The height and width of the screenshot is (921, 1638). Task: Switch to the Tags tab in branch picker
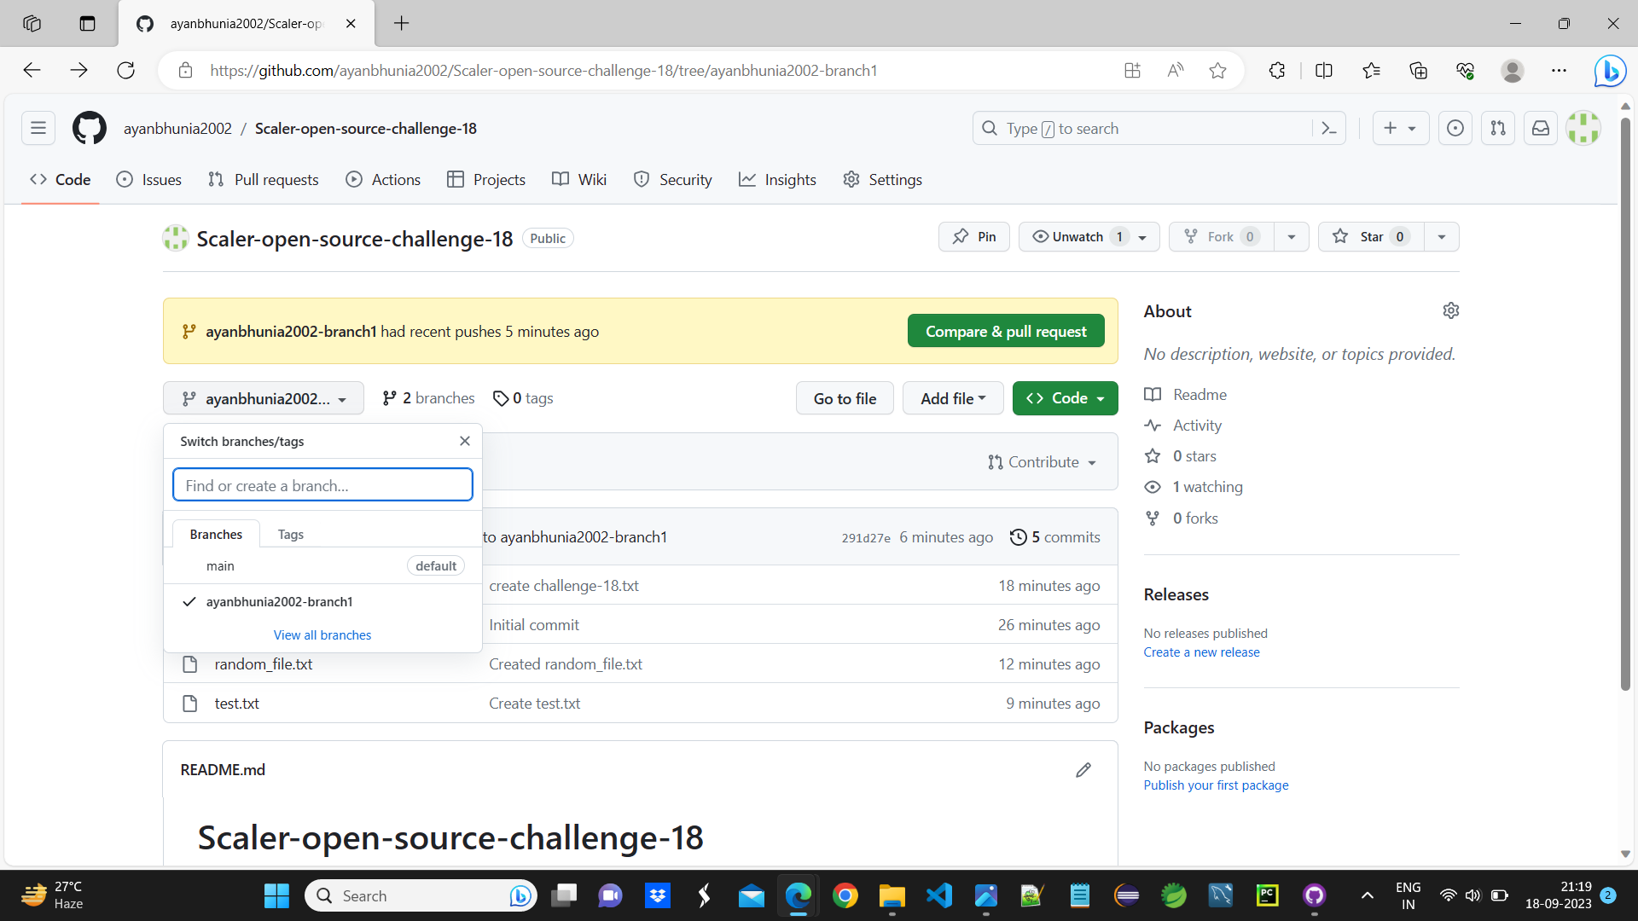coord(290,533)
